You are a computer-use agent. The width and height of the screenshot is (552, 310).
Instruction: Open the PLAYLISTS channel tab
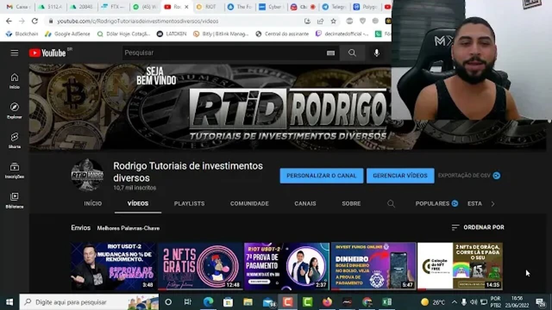pos(189,204)
